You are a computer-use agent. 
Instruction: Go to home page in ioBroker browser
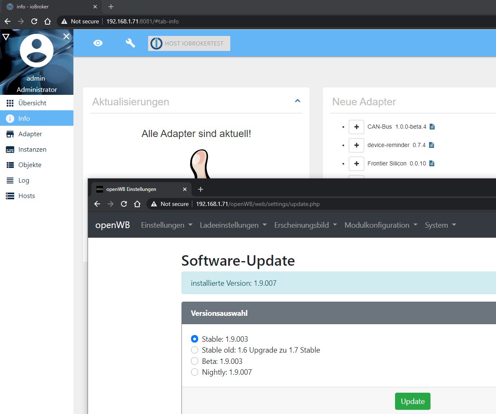point(48,21)
